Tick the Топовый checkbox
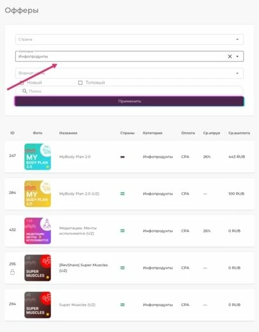 tap(80, 82)
